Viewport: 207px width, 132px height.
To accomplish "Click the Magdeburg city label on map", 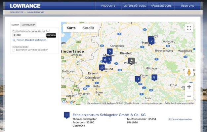I will [x=185, y=51].
